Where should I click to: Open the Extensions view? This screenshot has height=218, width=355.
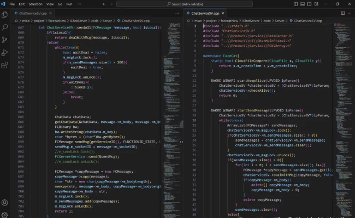[4, 65]
